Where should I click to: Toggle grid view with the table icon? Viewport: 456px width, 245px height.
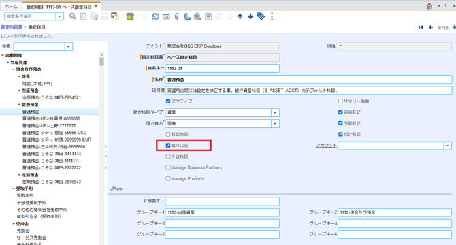click(166, 16)
